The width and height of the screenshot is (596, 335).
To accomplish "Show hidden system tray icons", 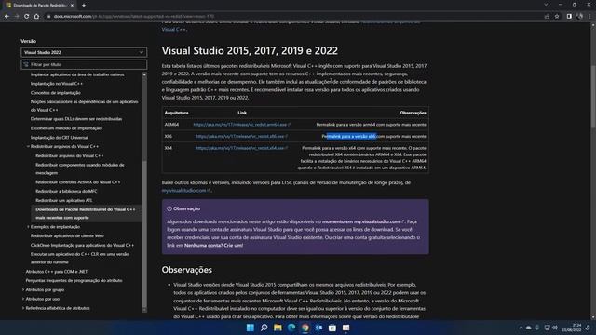I will point(521,328).
